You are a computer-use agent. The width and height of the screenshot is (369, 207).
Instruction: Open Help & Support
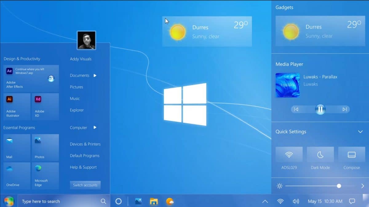[x=82, y=167]
